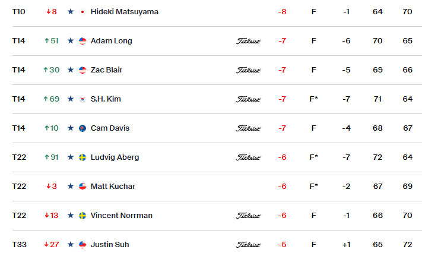Click the Sweden flag beside Vincent Norrman
The width and height of the screenshot is (422, 259).
(83, 216)
